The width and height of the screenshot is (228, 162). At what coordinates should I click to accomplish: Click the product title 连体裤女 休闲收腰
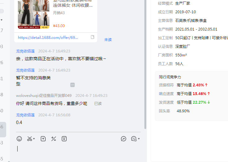tap(73, 5)
